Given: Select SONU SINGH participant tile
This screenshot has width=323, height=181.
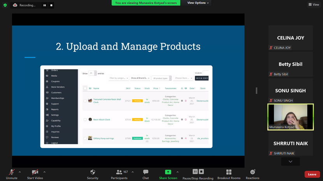Looking at the screenshot, I should click(x=290, y=91).
